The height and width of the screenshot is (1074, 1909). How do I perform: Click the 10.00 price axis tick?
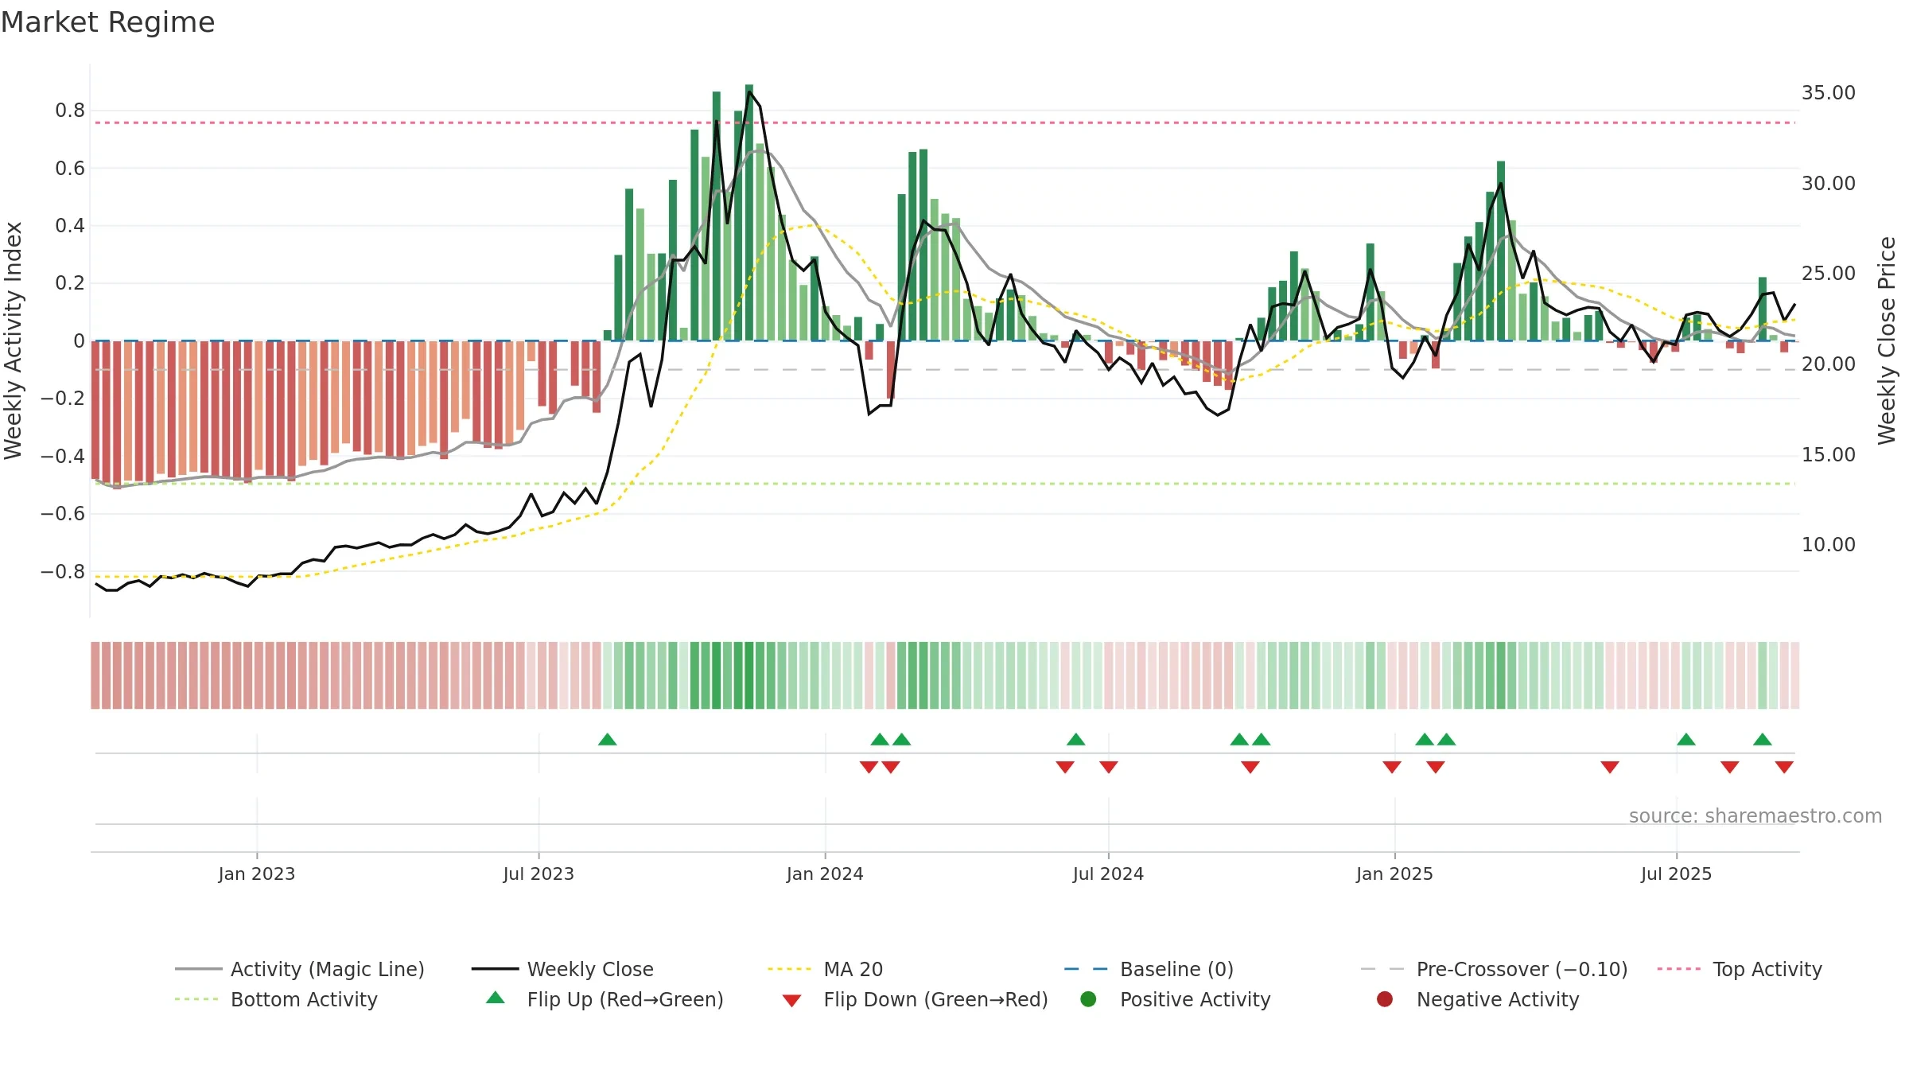pos(1829,545)
